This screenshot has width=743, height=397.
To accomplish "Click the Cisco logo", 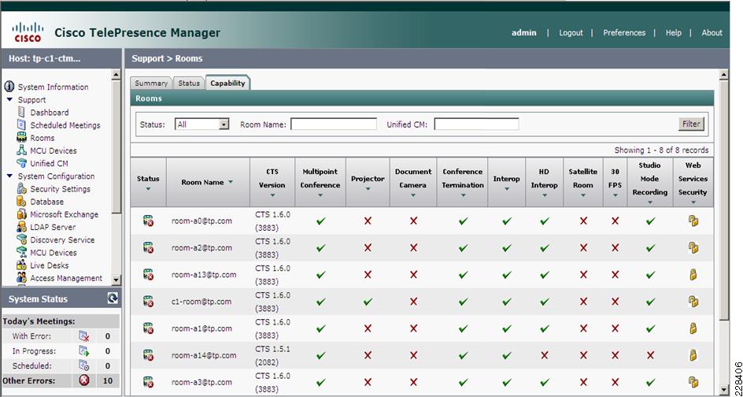I will coord(28,32).
